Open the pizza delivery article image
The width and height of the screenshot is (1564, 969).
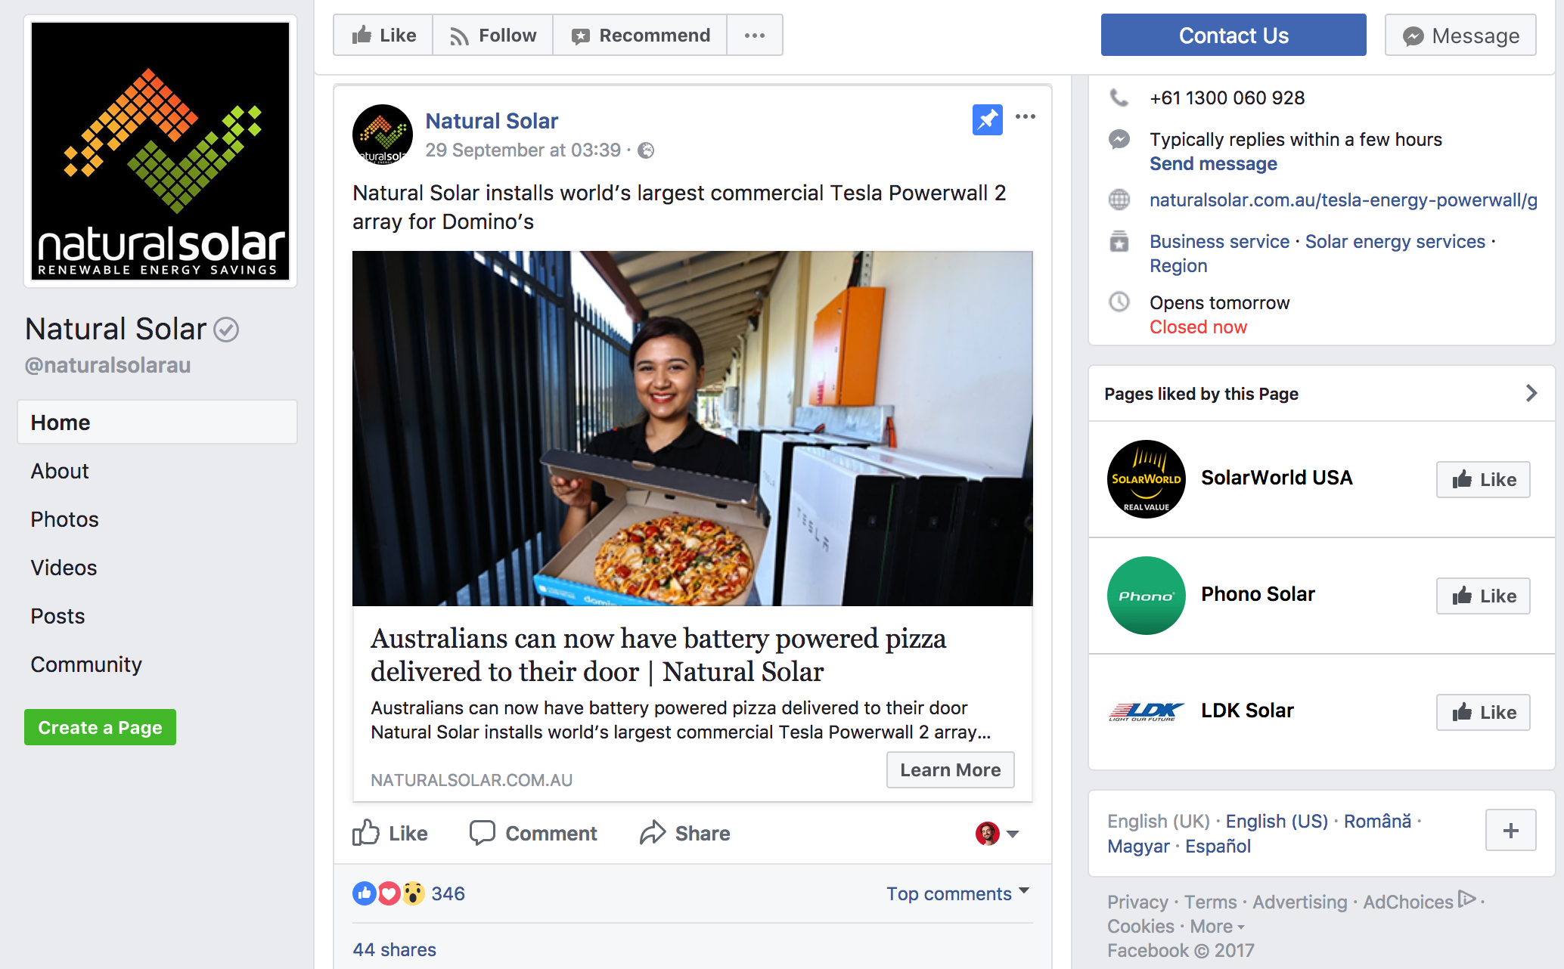click(x=692, y=429)
